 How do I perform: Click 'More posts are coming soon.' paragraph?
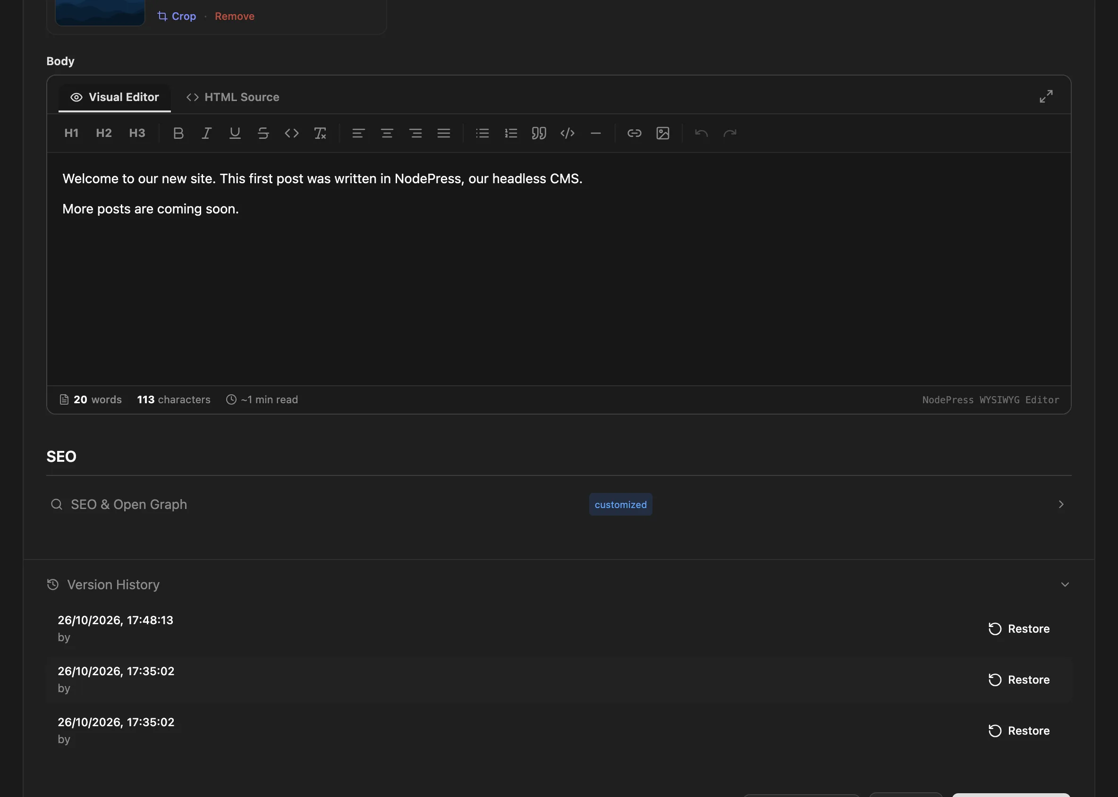click(x=151, y=209)
